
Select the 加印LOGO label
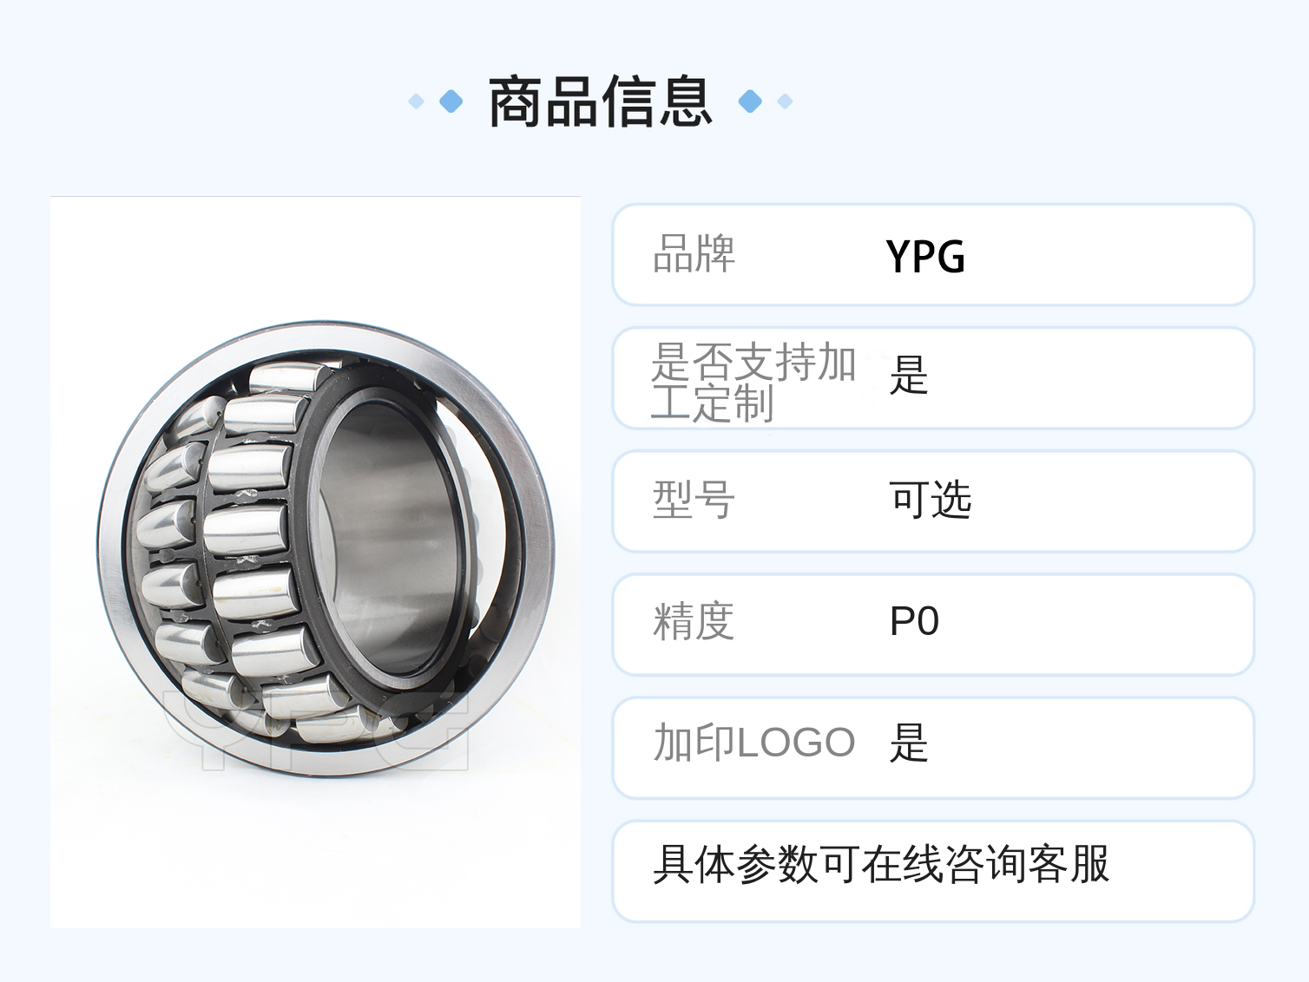(753, 743)
